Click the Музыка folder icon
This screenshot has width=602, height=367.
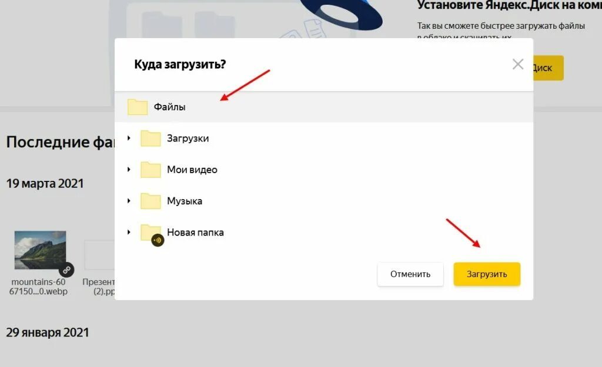[150, 201]
